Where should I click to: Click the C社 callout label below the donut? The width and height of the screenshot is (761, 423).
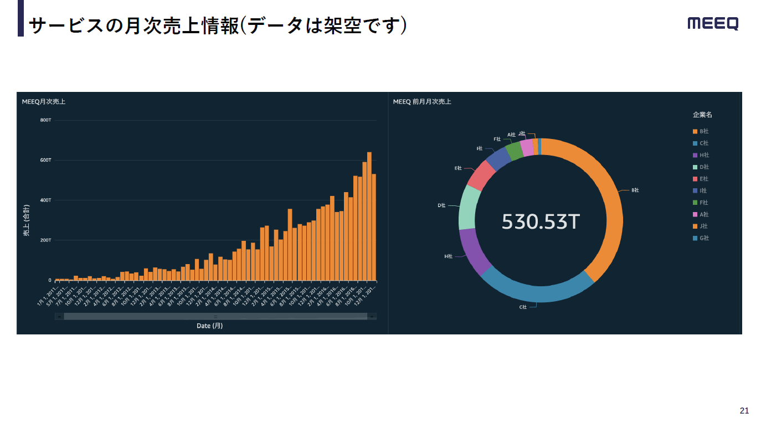tap(523, 307)
